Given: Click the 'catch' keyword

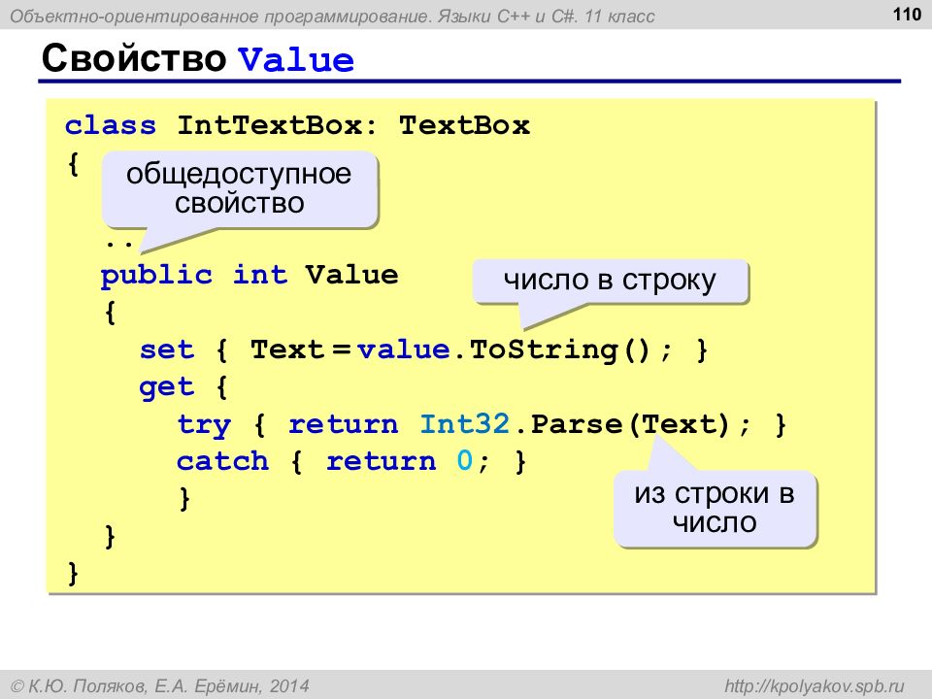Looking at the screenshot, I should pyautogui.click(x=222, y=461).
